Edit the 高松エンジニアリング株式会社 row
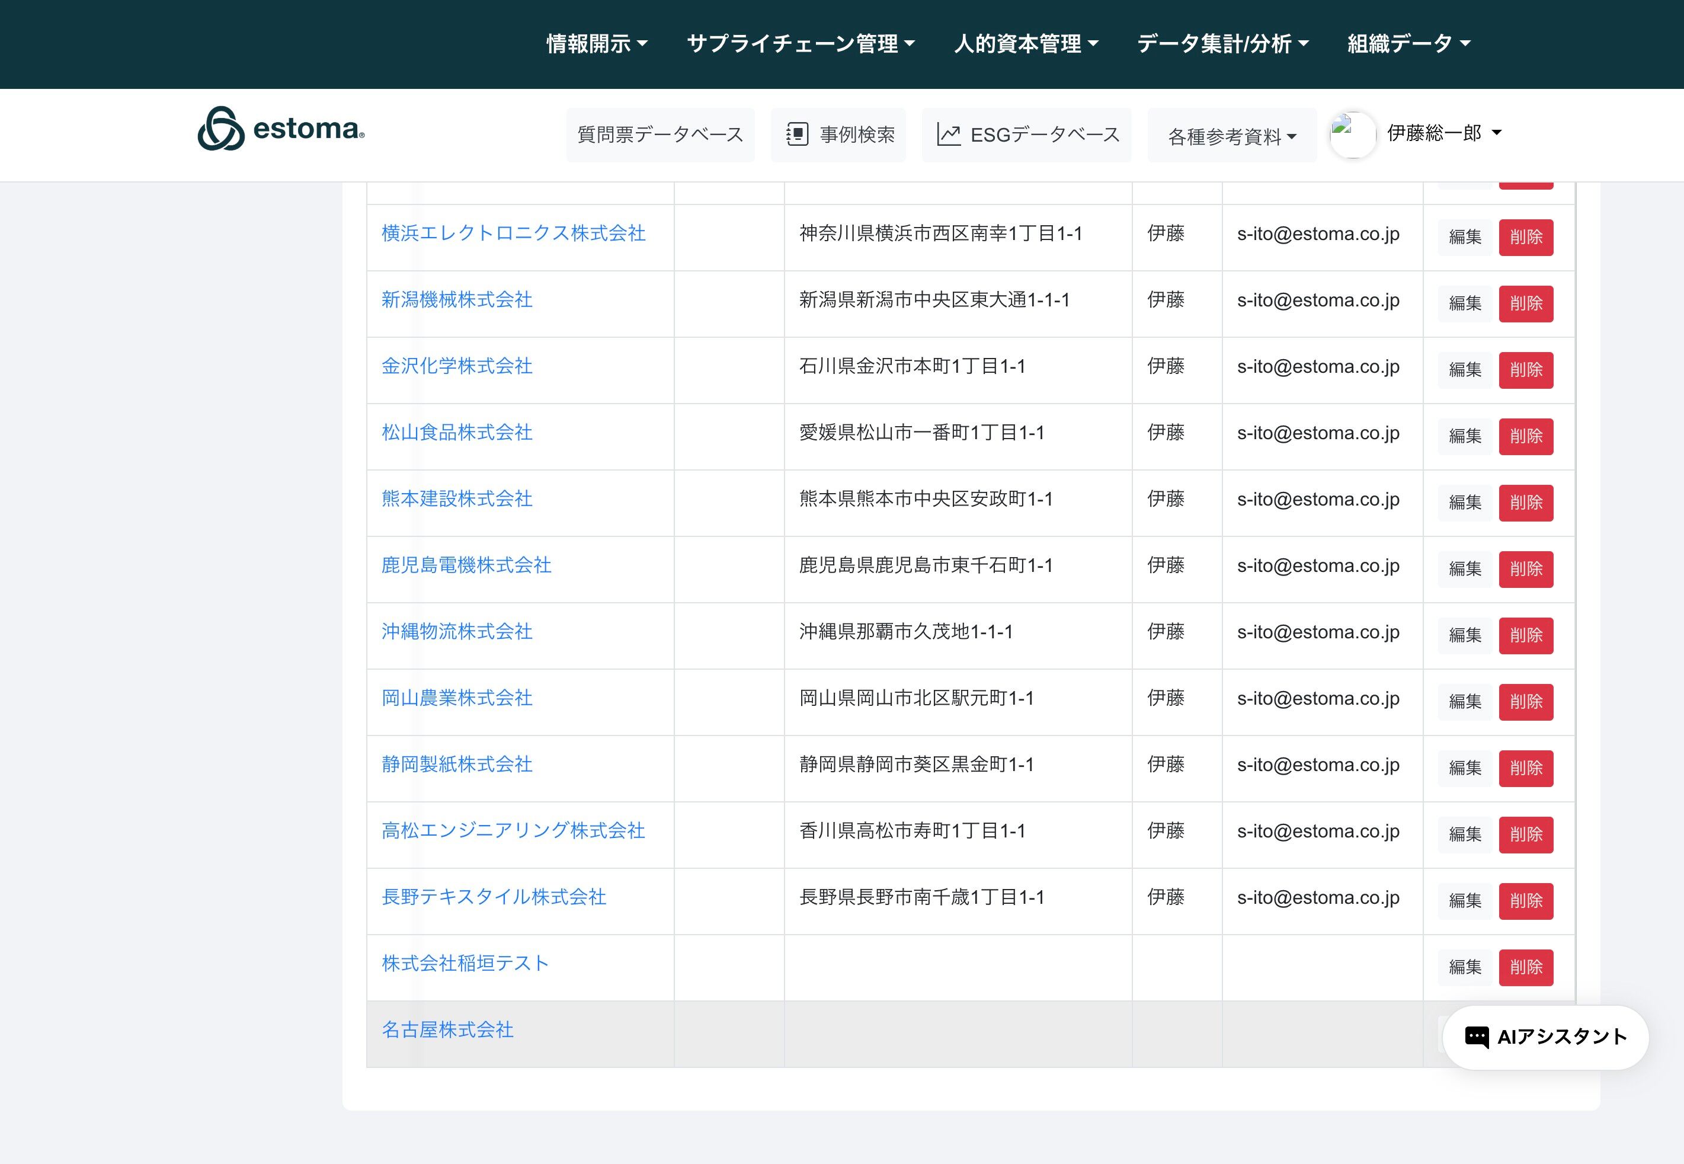This screenshot has width=1684, height=1164. click(x=1465, y=834)
